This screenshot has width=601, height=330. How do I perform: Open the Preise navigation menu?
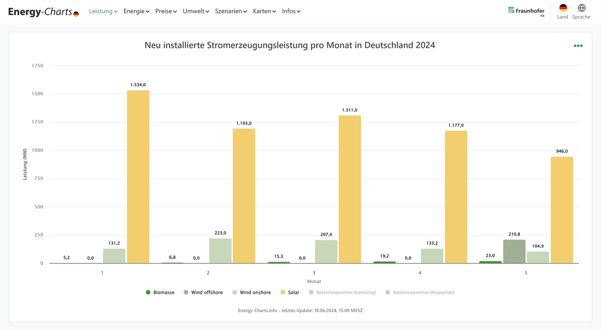click(x=165, y=10)
